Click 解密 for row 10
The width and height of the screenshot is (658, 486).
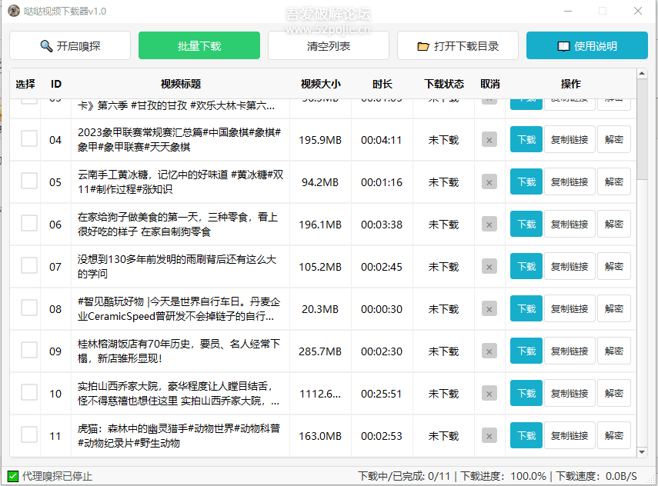pyautogui.click(x=614, y=393)
